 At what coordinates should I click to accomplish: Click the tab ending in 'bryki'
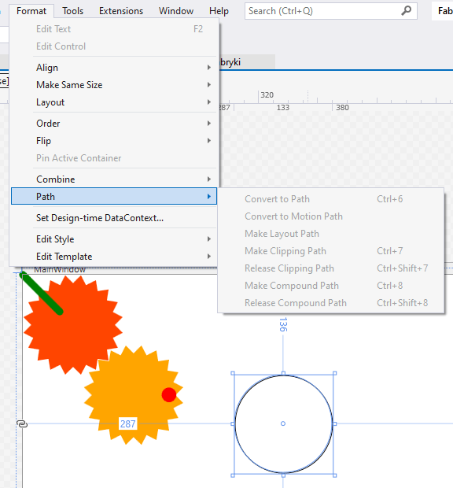tap(246, 62)
